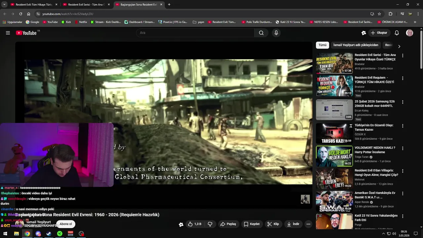The width and height of the screenshot is (423, 238).
Task: Click the sparkle icon beside Oluştur
Action: pyautogui.click(x=364, y=33)
